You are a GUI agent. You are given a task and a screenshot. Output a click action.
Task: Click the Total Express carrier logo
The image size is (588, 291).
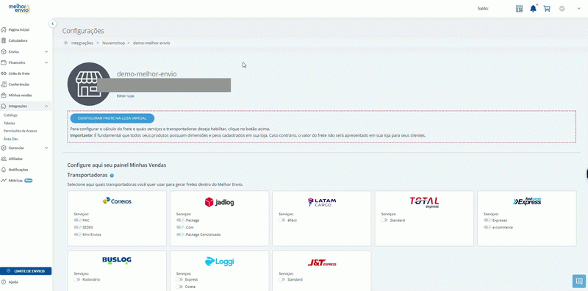pos(424,202)
